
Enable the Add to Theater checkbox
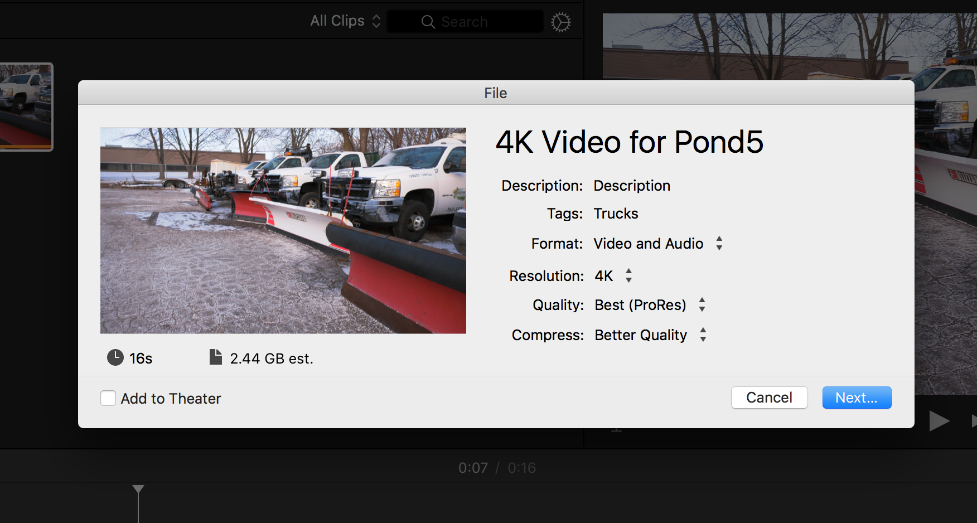108,398
